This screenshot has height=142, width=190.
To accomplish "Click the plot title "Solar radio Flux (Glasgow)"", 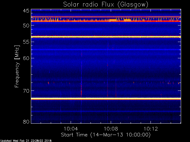I will [106, 5].
